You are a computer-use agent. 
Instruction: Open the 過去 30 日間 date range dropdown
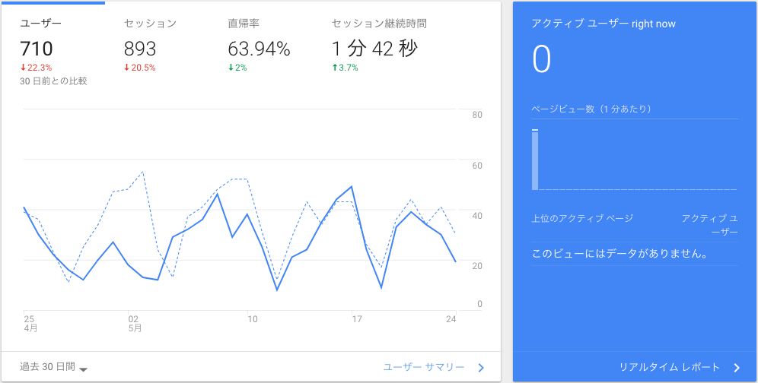pyautogui.click(x=54, y=367)
